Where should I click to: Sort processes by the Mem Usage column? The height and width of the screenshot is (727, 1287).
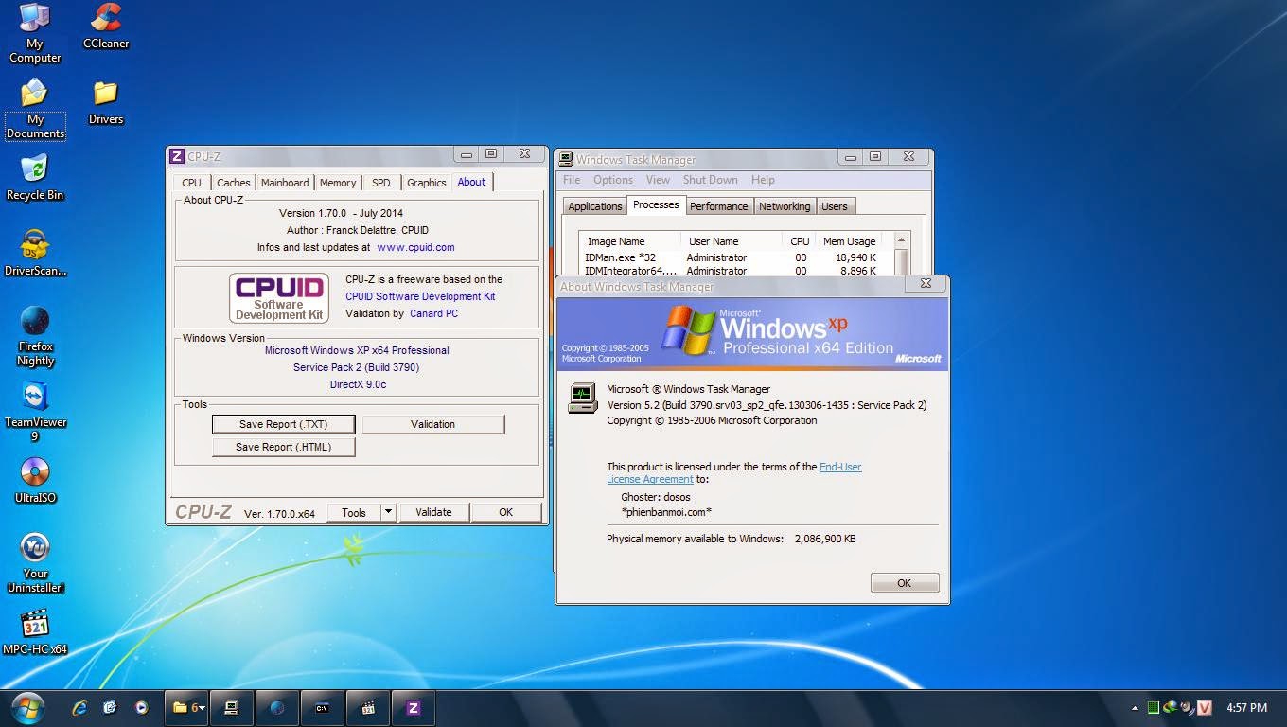click(x=849, y=241)
